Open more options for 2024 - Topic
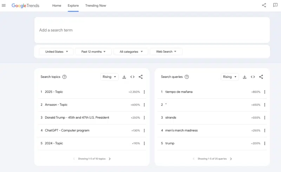This screenshot has width=281, height=172. pos(144,143)
